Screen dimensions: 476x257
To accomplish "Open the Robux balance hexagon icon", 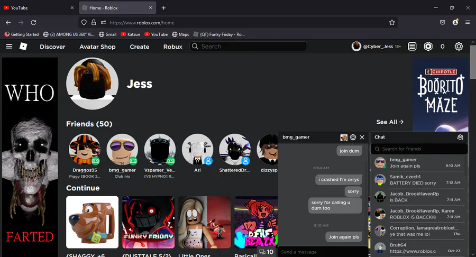I will point(428,47).
